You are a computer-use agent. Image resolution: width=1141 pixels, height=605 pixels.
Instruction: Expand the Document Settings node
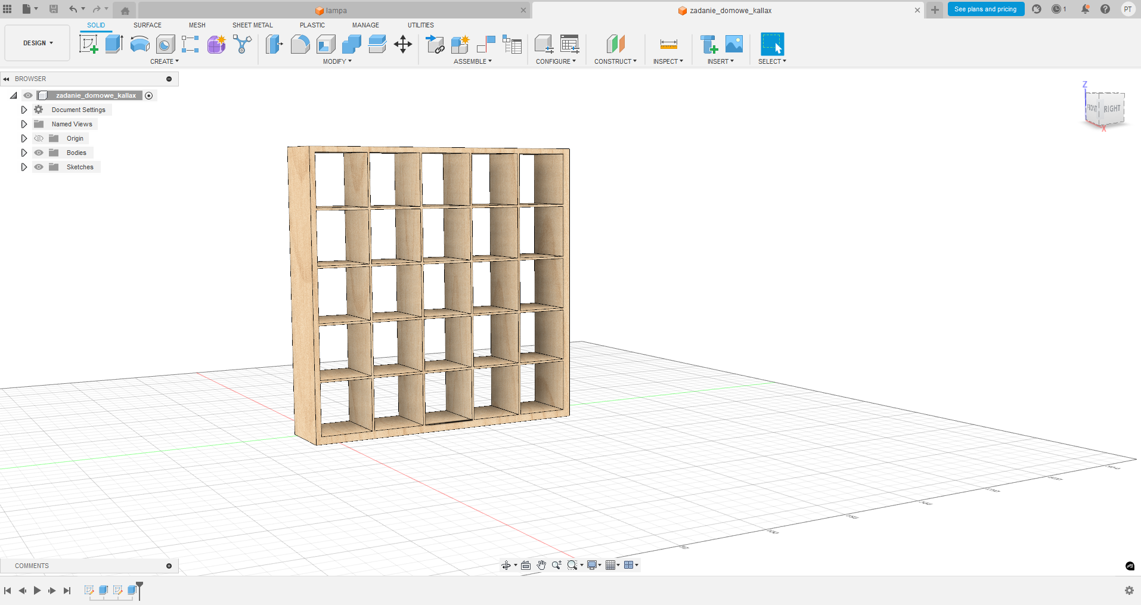point(24,110)
